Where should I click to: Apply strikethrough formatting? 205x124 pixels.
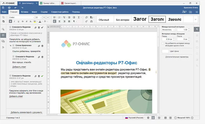pyautogui.click(x=23, y=21)
